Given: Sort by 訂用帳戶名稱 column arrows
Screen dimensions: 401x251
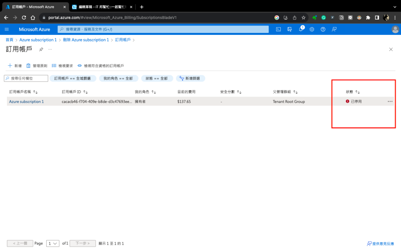Looking at the screenshot, I should pyautogui.click(x=35, y=92).
